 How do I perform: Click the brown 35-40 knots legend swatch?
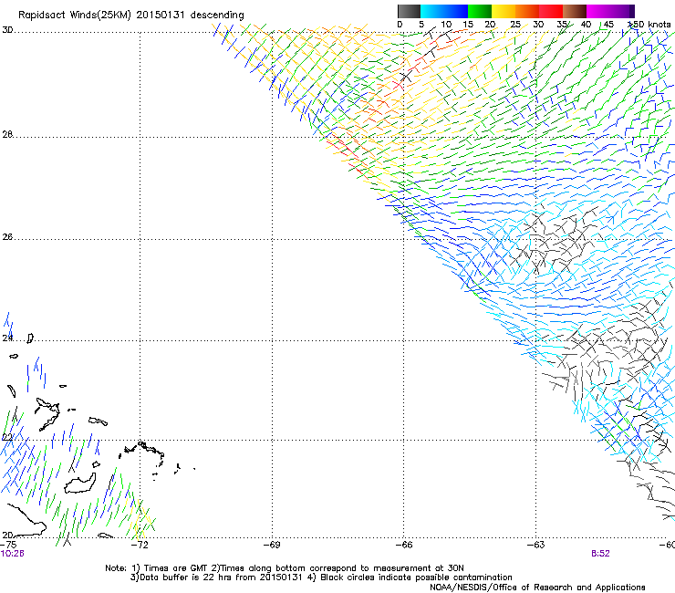click(x=575, y=11)
